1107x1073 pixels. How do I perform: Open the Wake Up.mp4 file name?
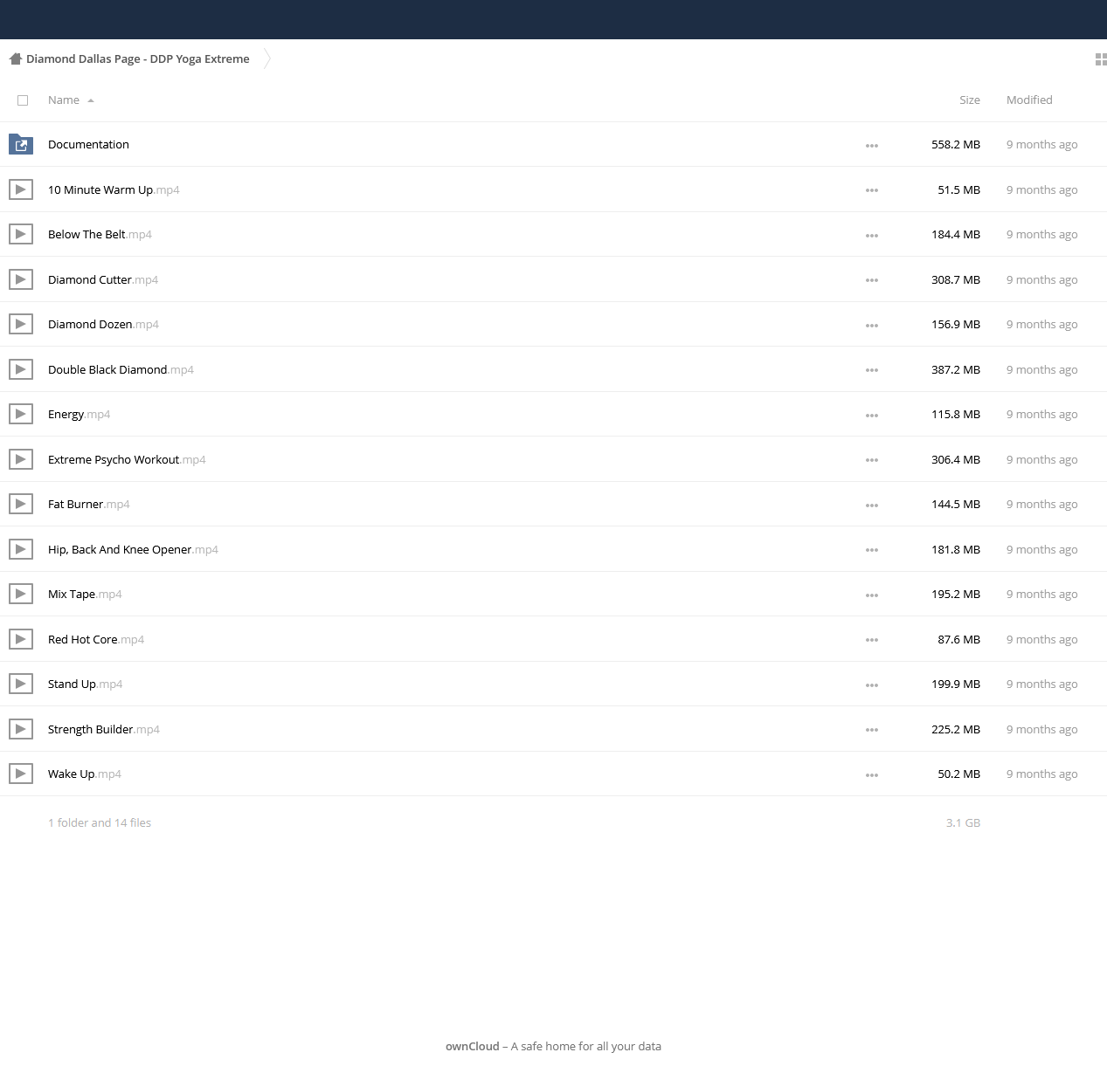pos(85,774)
